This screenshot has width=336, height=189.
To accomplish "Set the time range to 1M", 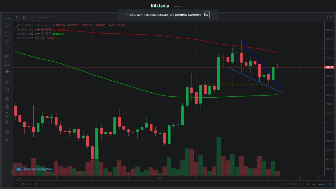I will click(x=30, y=184).
